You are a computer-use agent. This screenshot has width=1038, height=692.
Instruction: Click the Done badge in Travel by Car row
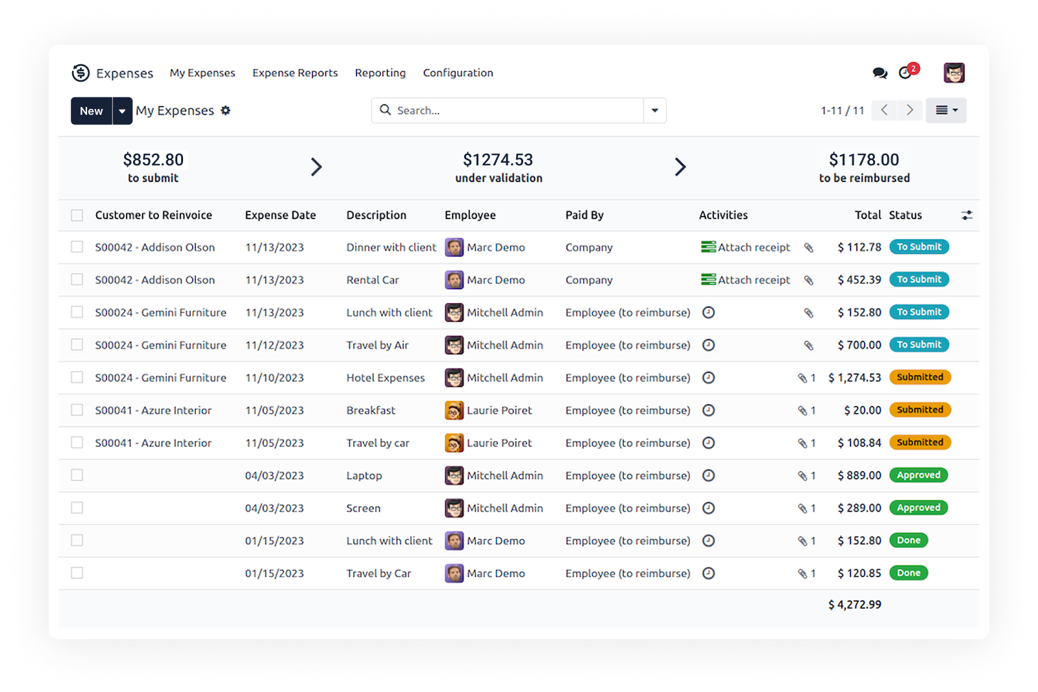click(x=909, y=573)
